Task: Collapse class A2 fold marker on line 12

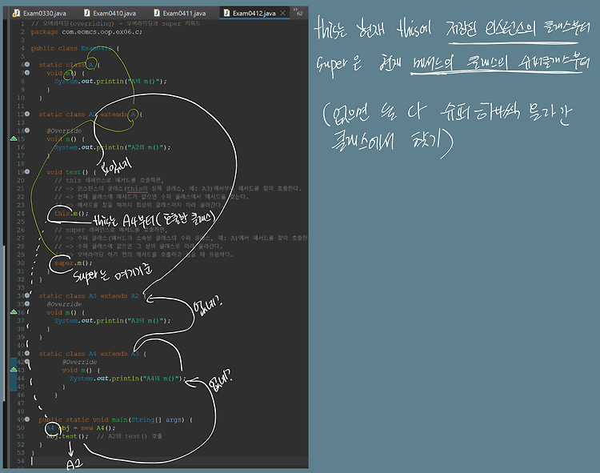Action: [x=27, y=114]
